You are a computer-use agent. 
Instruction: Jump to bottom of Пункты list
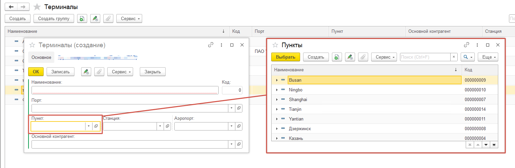click(x=494, y=145)
